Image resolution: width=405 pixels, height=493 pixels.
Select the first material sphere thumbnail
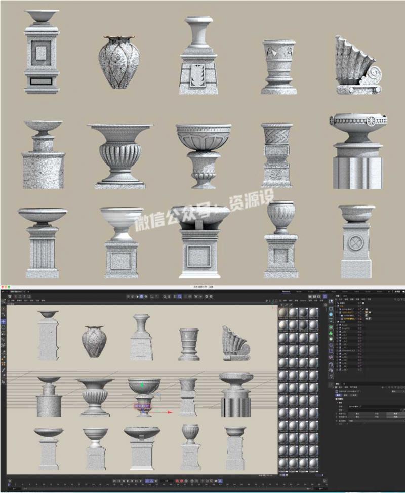(x=283, y=313)
